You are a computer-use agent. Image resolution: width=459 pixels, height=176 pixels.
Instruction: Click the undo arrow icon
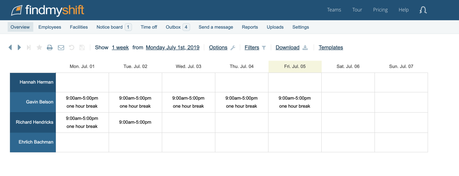click(71, 47)
